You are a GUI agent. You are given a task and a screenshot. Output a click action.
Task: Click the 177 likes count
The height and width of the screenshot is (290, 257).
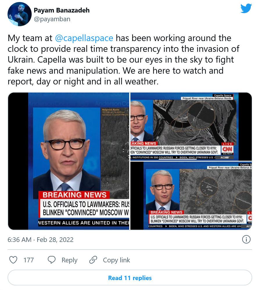28,260
